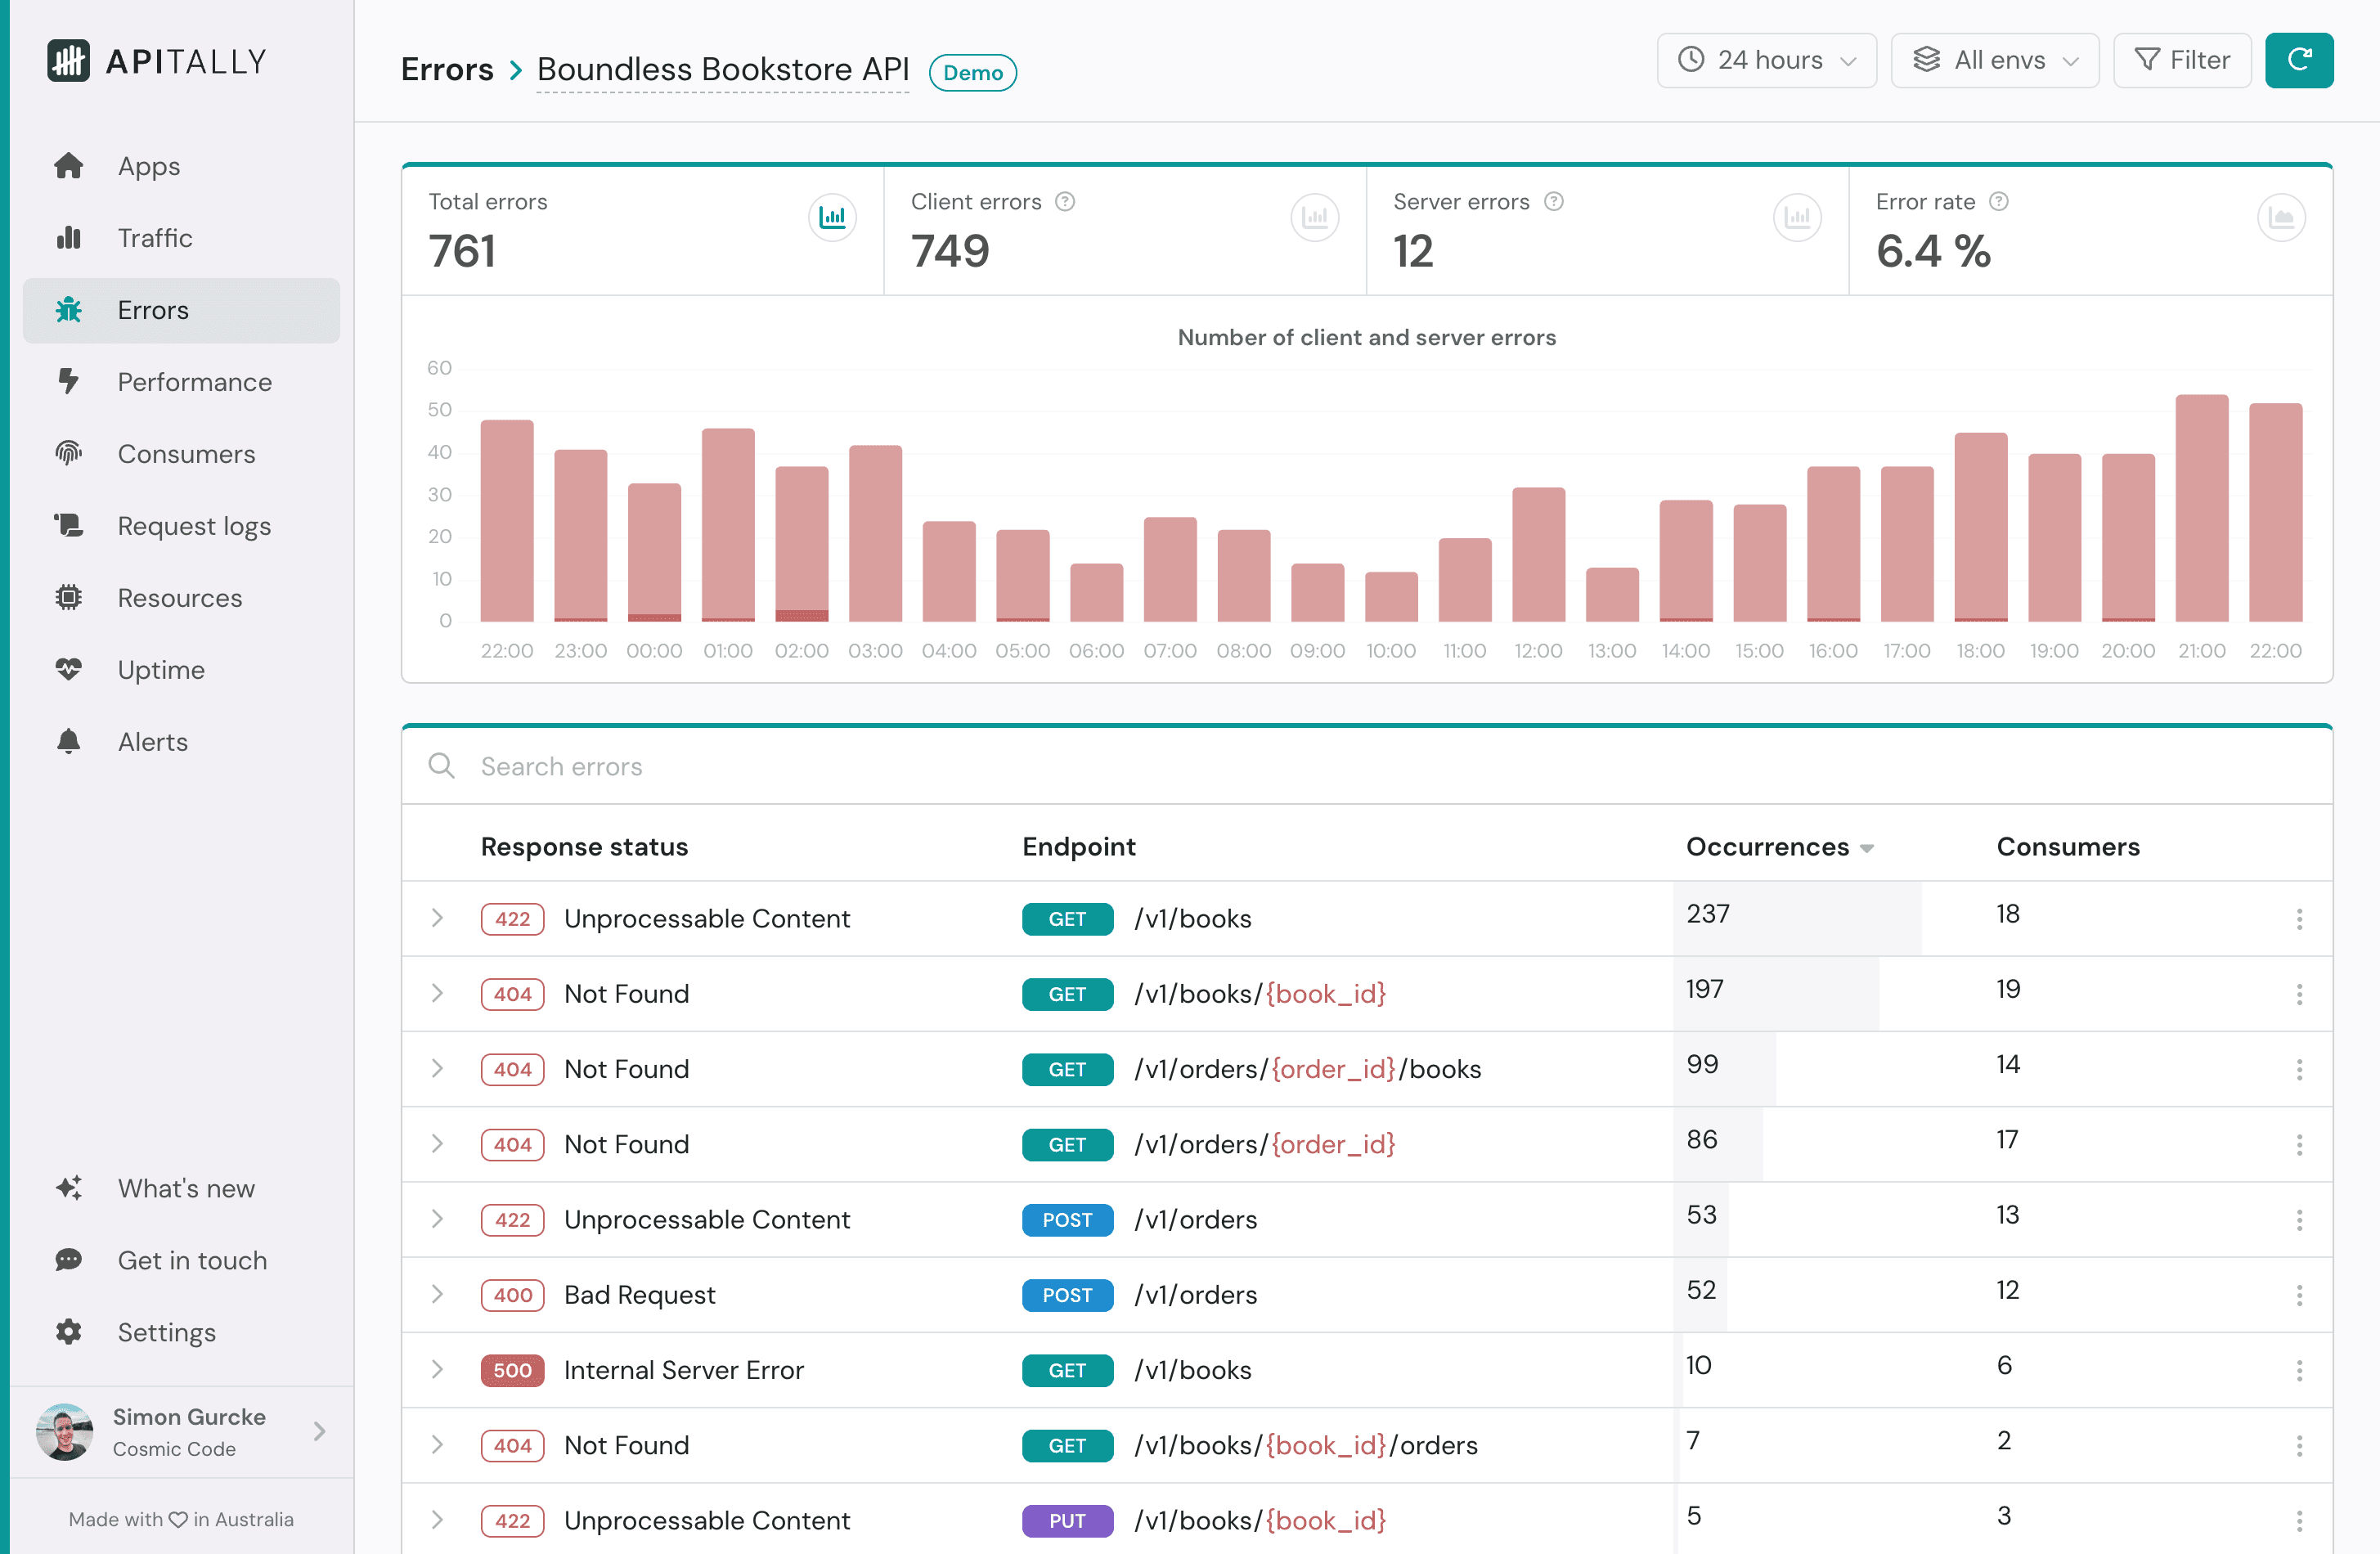Open the chart view for Total errors
This screenshot has width=2380, height=1554.
pyautogui.click(x=833, y=217)
